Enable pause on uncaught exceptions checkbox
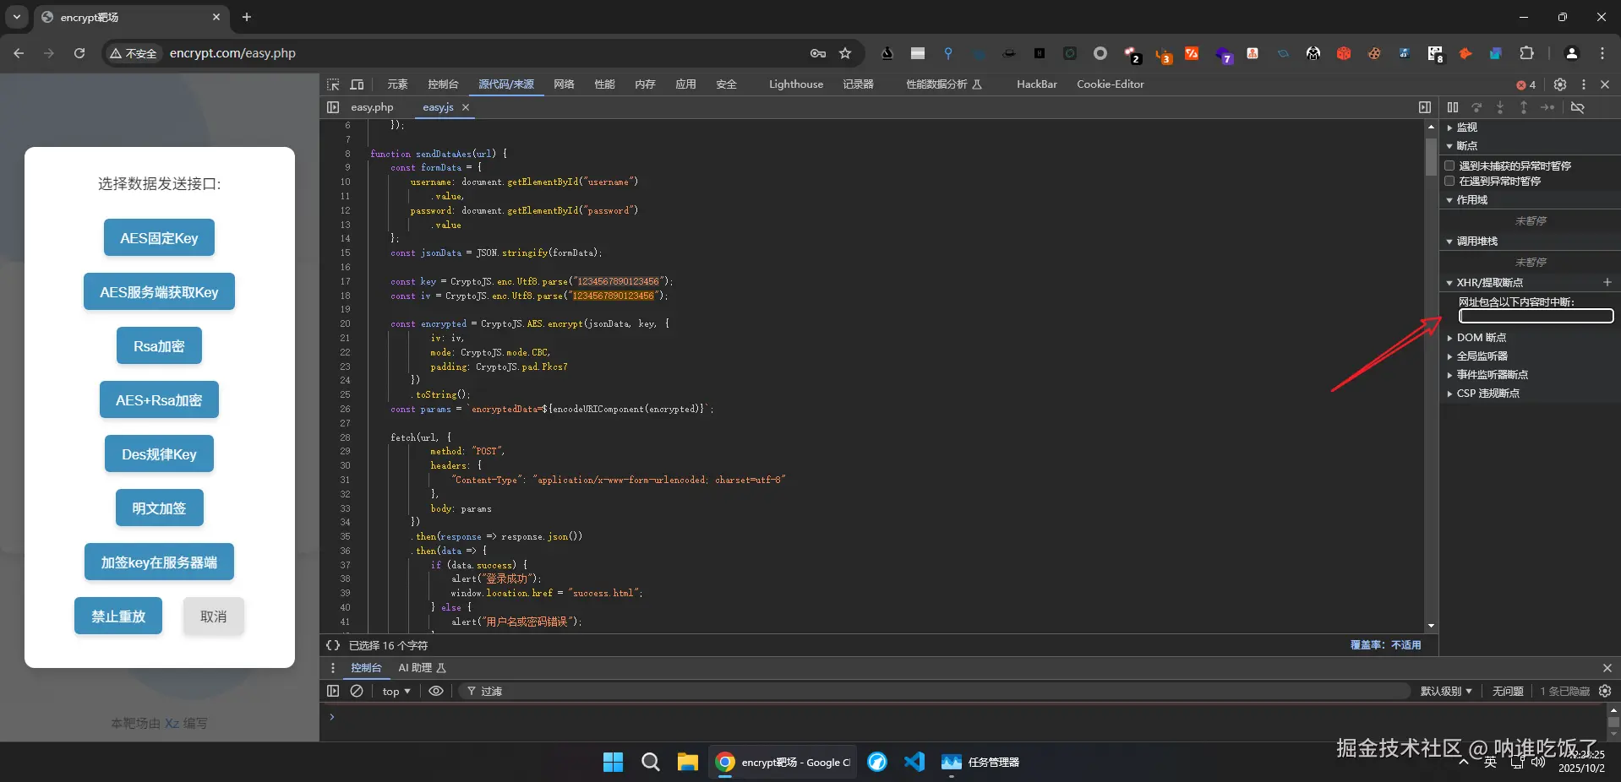Viewport: 1621px width, 782px height. pos(1449,166)
